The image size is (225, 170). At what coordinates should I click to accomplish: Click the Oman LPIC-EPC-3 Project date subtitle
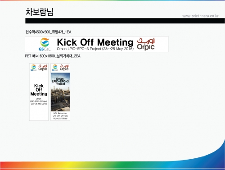[95, 49]
